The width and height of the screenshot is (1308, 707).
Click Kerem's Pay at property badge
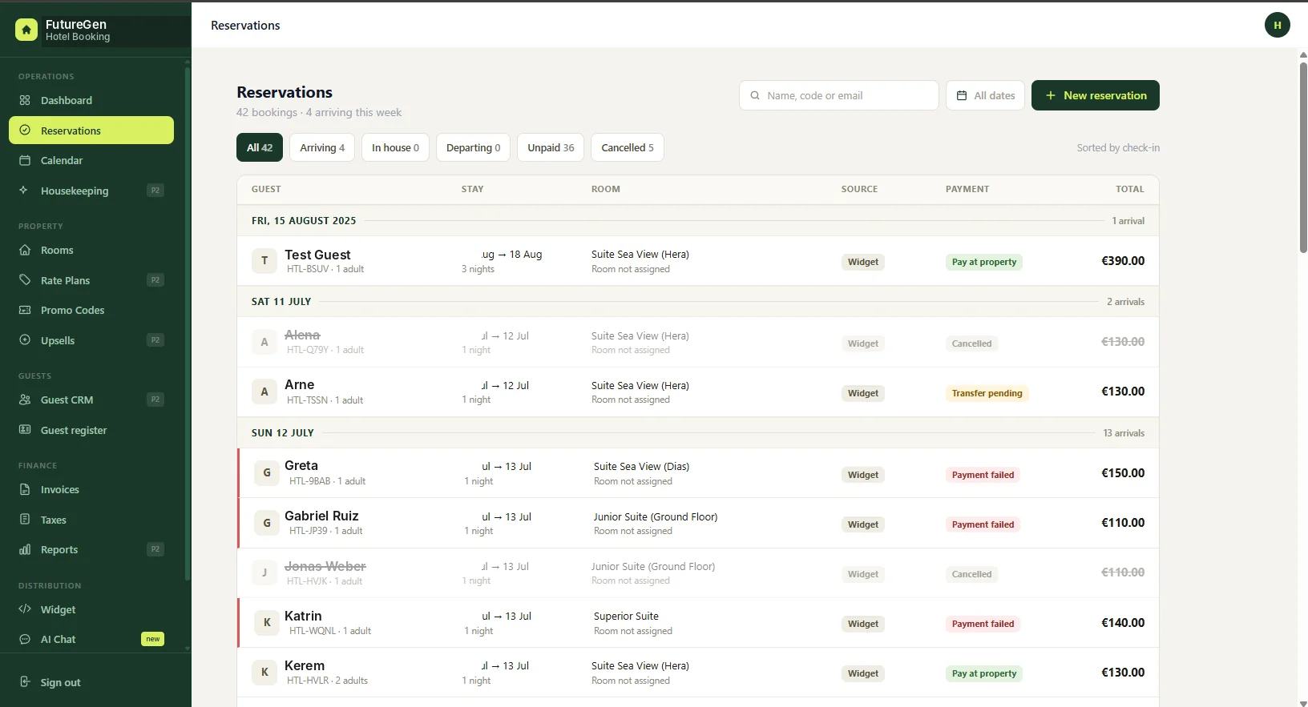(x=984, y=673)
